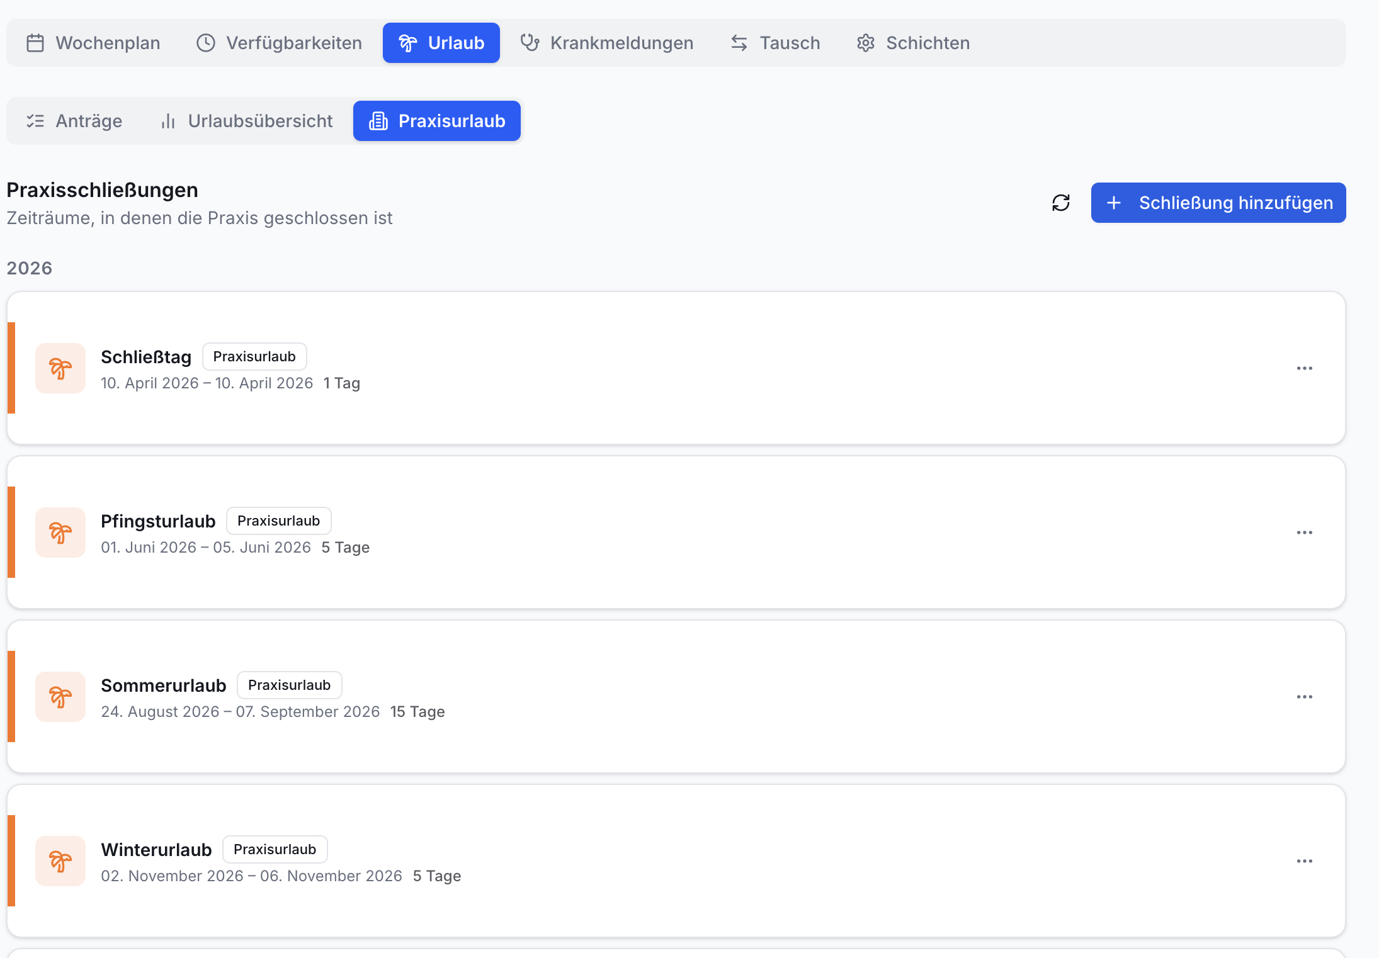Click the Sommerurlaub title

click(x=164, y=685)
